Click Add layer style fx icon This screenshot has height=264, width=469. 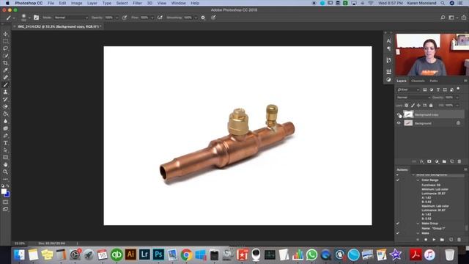coord(422,161)
